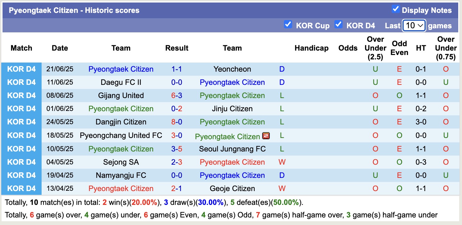Open Pyeongtaek Citizen link in the 21/06 row
This screenshot has width=462, height=225.
pyautogui.click(x=121, y=69)
